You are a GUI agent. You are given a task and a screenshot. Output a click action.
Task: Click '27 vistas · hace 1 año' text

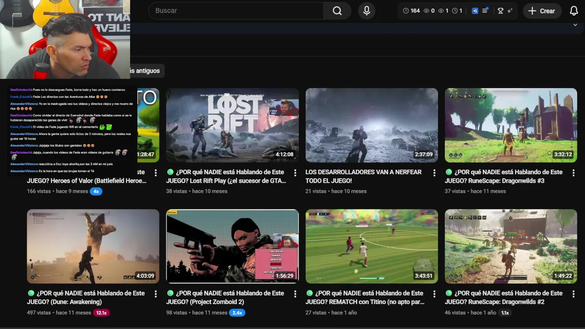(x=331, y=313)
